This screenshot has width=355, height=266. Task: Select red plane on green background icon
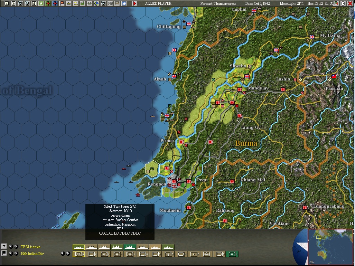click(48, 3)
